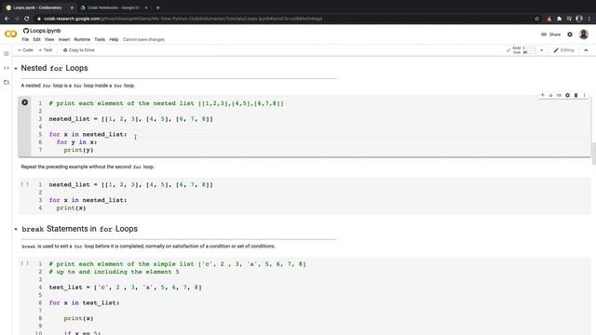
Task: Close the Colab Notebooks Drive tab
Action: point(146,7)
